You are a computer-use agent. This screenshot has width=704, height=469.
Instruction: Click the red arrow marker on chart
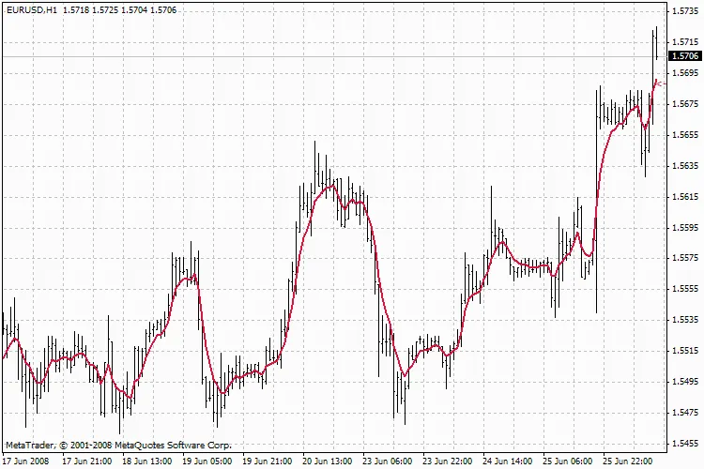pyautogui.click(x=659, y=83)
